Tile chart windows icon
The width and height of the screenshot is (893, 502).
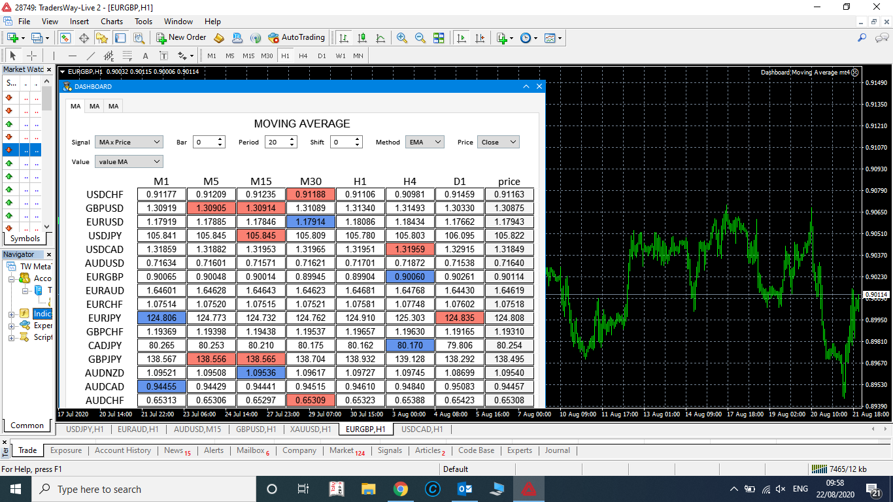[x=439, y=38]
